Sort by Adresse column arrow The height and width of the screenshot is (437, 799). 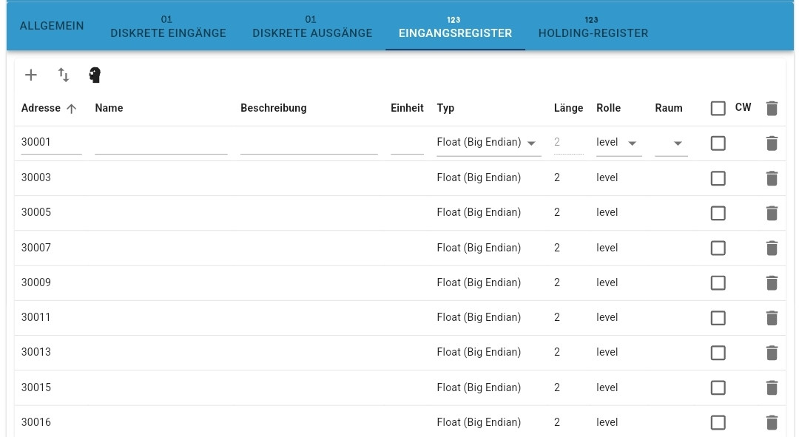click(71, 109)
